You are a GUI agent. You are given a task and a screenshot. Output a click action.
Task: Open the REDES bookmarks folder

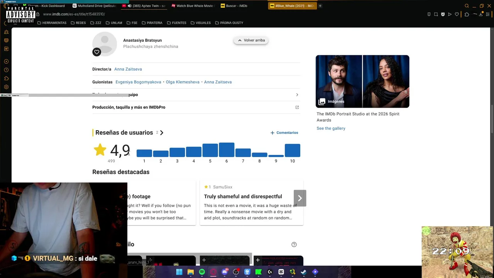(x=78, y=23)
